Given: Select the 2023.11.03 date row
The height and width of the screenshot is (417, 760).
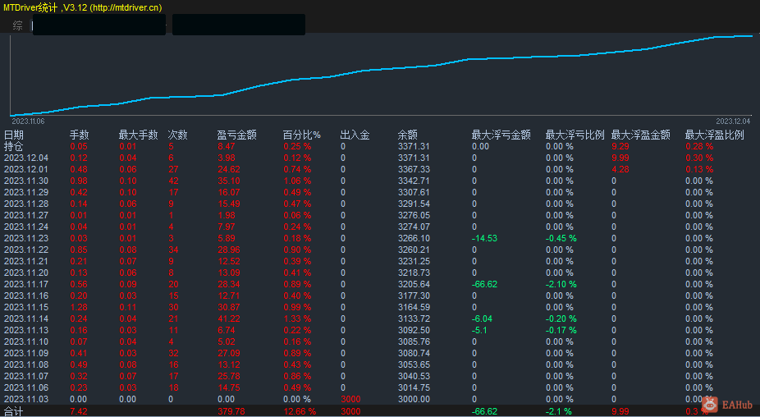Looking at the screenshot, I should tap(26, 399).
